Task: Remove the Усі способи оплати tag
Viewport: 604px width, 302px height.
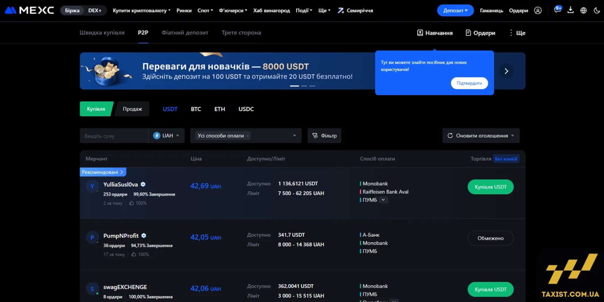Action: pos(247,136)
